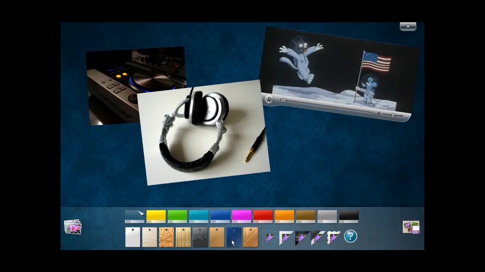Click the video seek bar handle
The width and height of the screenshot is (485, 272).
[x=283, y=100]
